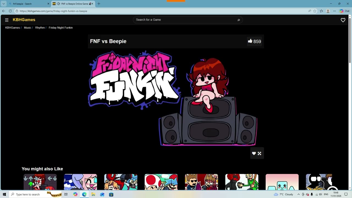
Task: Launch Copilot from the taskbar
Action: point(75,194)
